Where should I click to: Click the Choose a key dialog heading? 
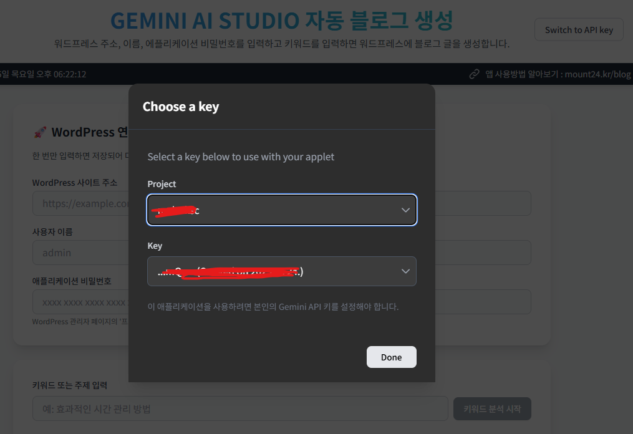pyautogui.click(x=181, y=107)
